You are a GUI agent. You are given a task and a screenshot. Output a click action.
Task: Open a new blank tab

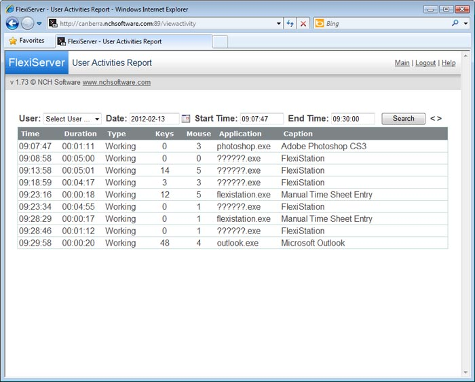coord(220,42)
